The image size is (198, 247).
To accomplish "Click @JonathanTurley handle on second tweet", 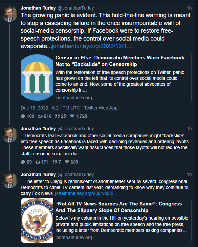I will tap(76, 129).
